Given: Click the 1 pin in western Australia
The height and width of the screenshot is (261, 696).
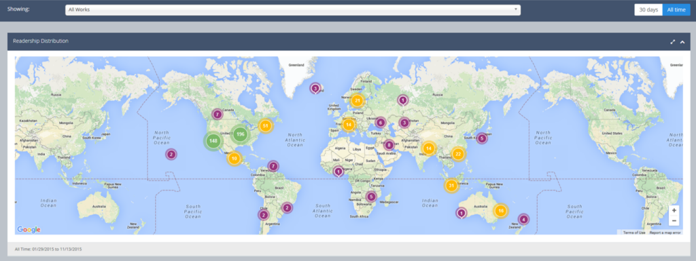Looking at the screenshot, I should (x=462, y=214).
